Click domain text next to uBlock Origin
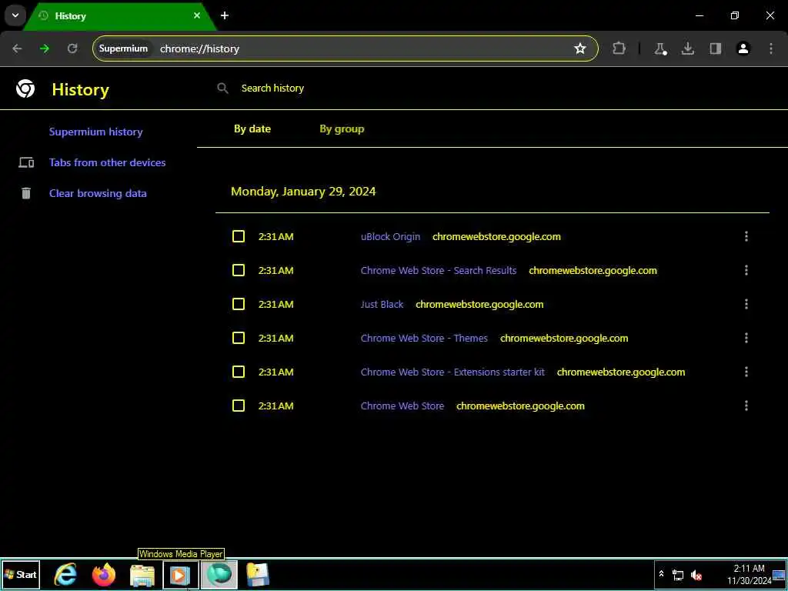788x591 pixels. point(496,237)
